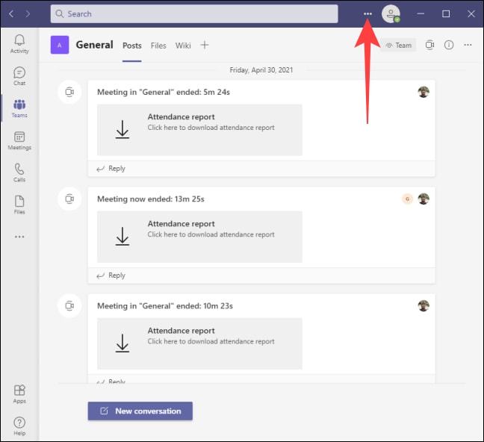Open the Calls phone icon
This screenshot has height=442, width=484.
click(x=19, y=172)
